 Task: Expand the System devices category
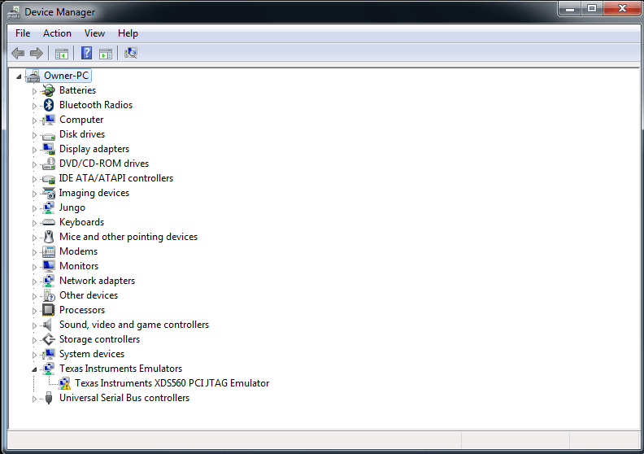point(34,355)
